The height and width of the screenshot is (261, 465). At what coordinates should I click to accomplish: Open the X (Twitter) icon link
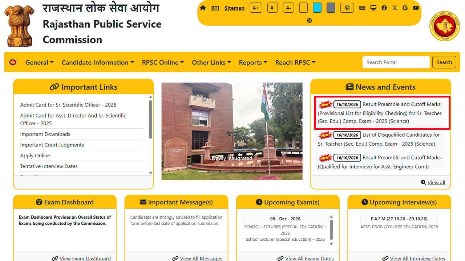tap(395, 8)
